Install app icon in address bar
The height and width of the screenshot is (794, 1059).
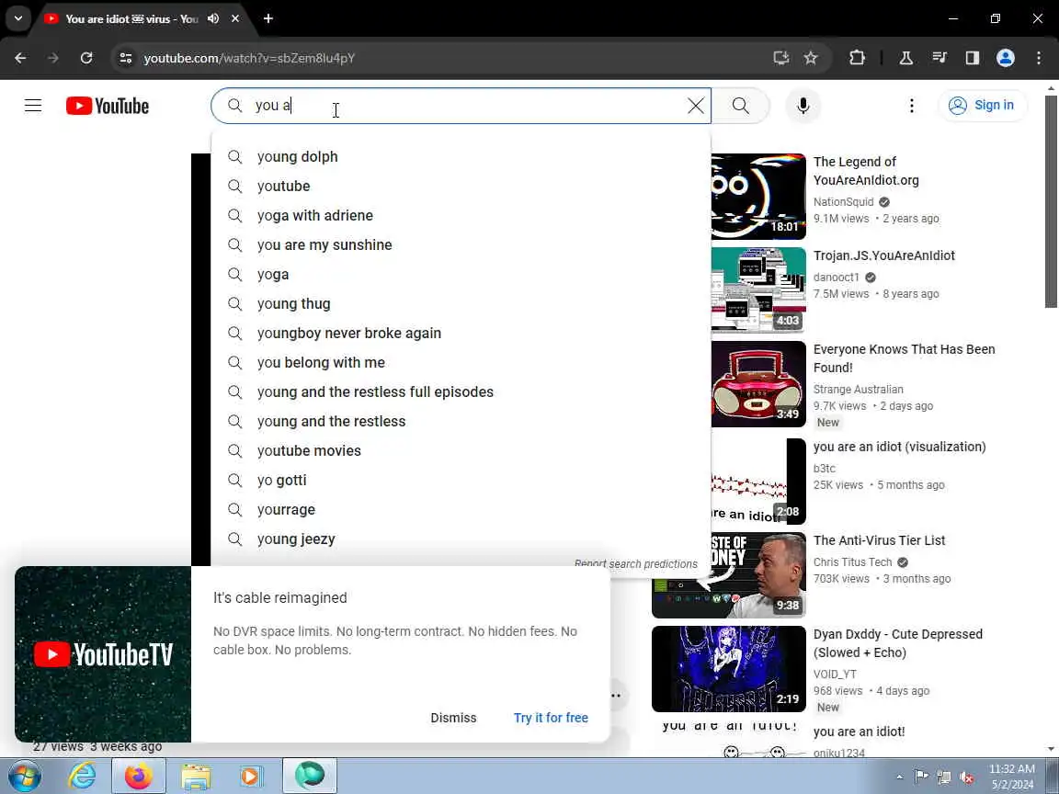tap(781, 58)
